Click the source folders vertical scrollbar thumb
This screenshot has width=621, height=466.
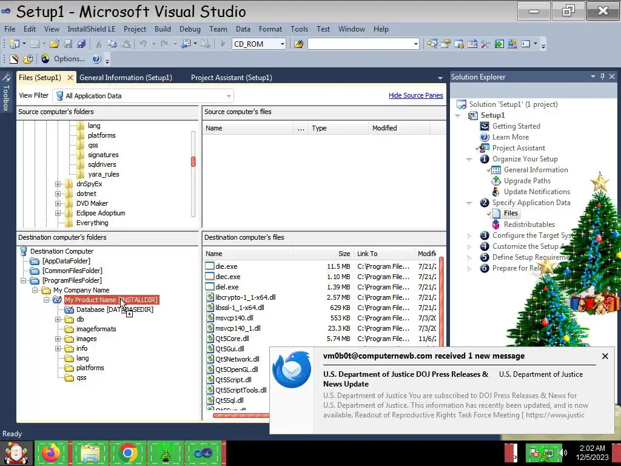[193, 161]
